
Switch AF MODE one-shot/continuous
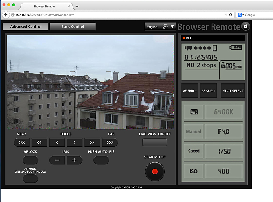(30, 178)
